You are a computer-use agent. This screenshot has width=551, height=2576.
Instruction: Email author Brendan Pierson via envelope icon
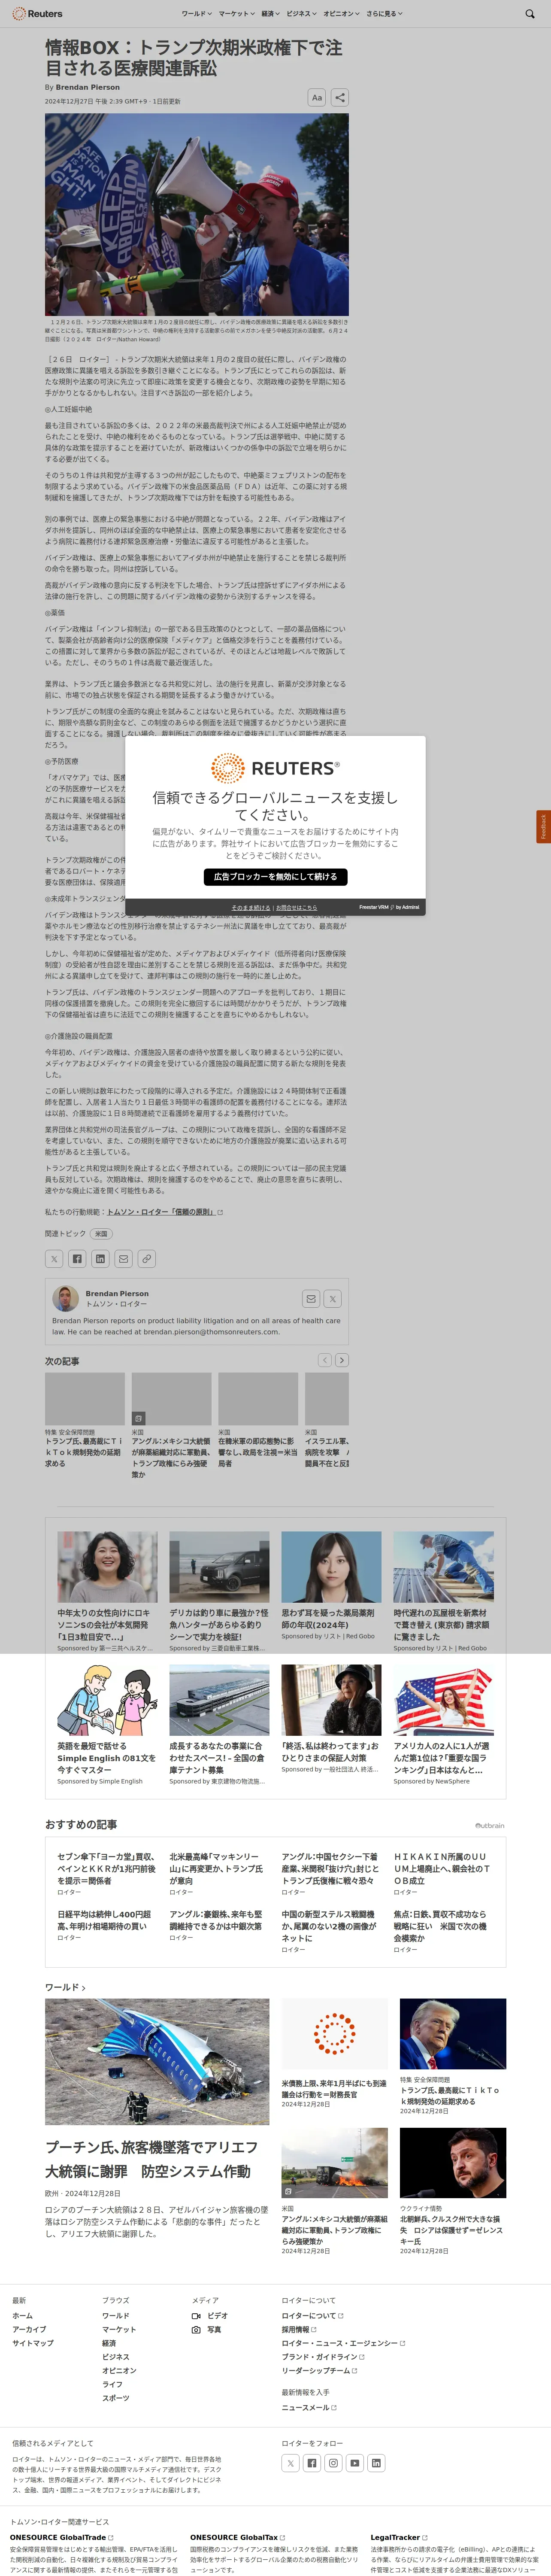point(311,1299)
